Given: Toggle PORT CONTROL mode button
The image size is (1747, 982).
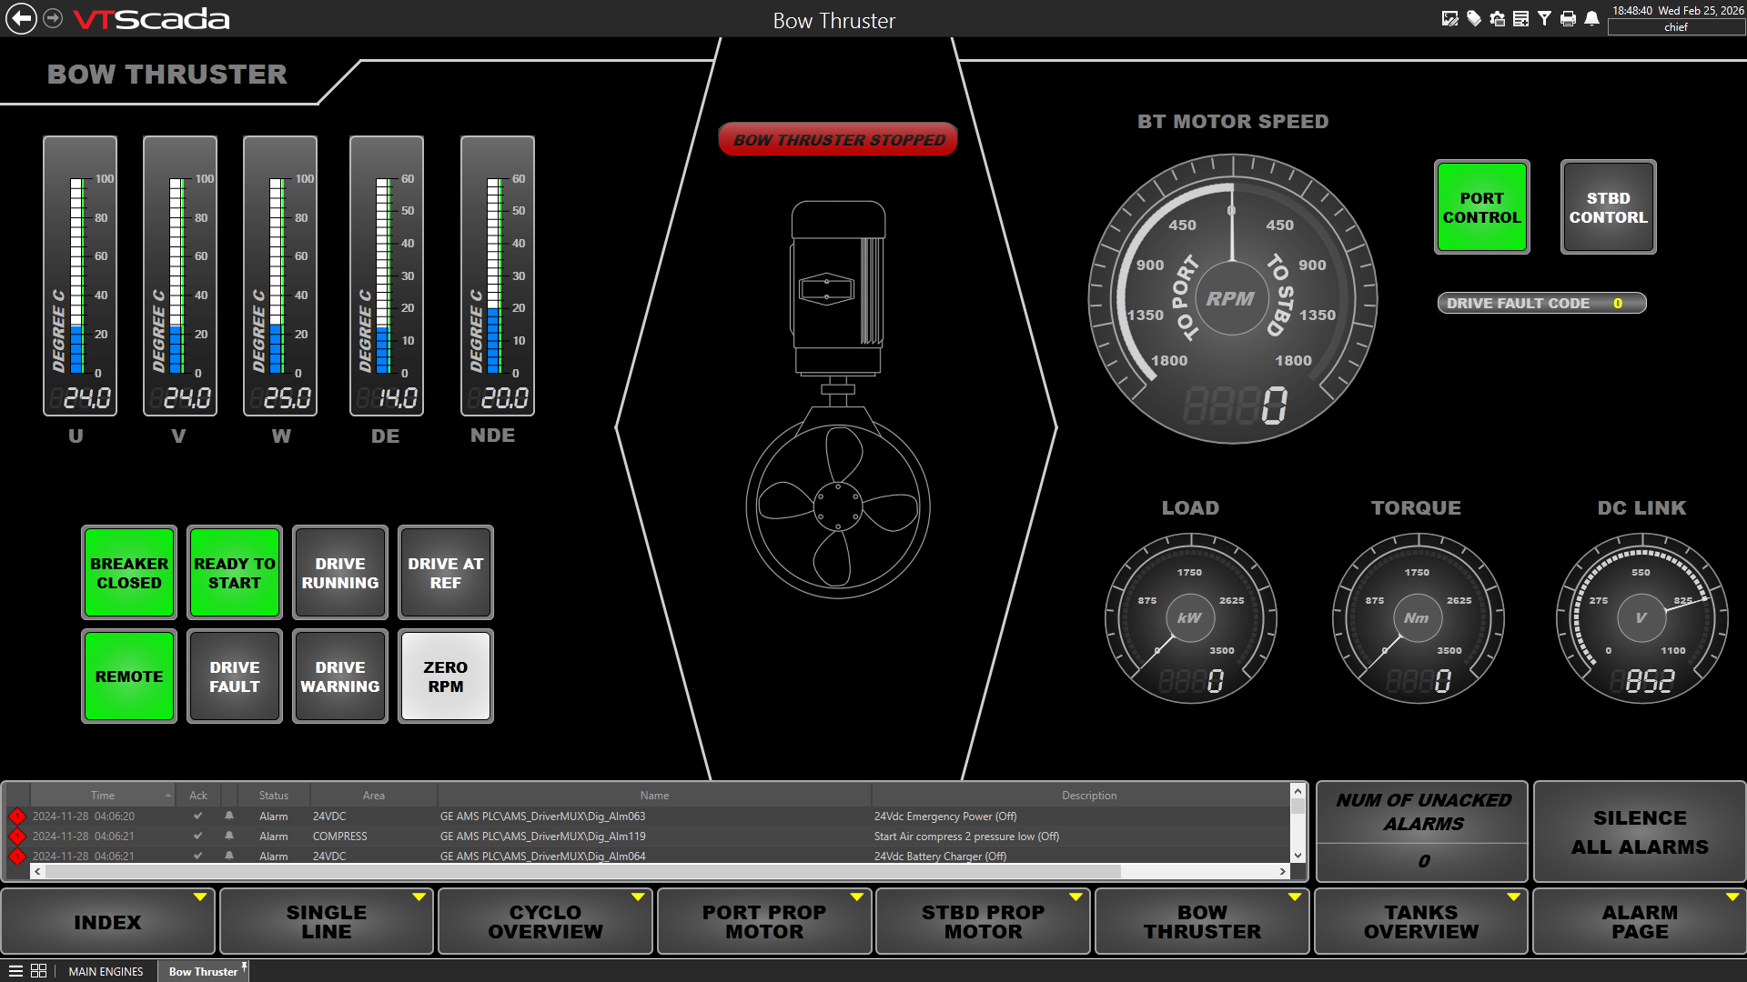Looking at the screenshot, I should [x=1481, y=207].
